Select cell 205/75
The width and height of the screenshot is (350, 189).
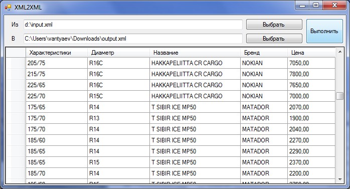[x=57, y=63]
